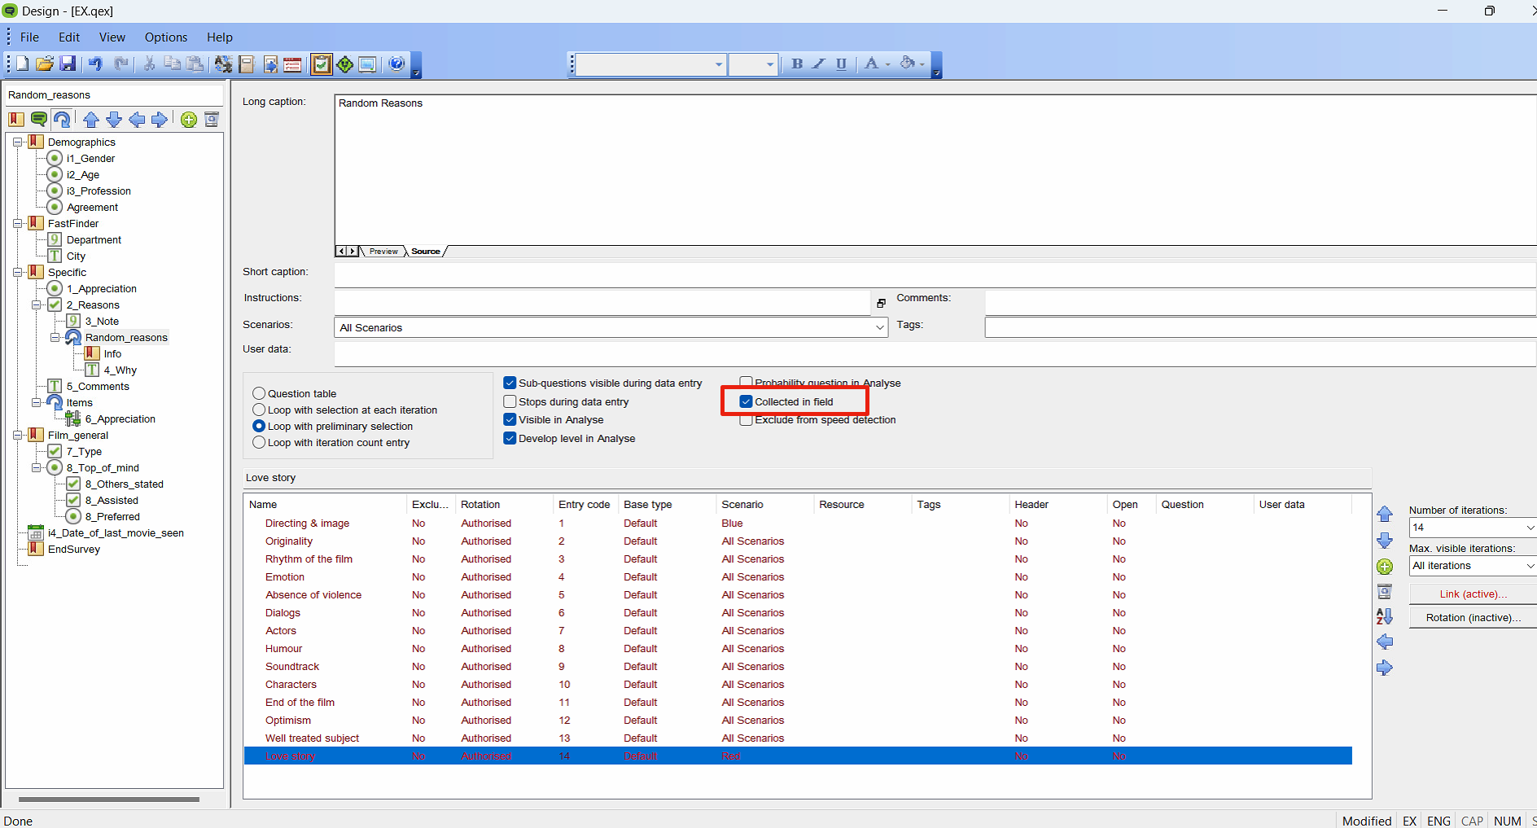Switch to the Preview tab
This screenshot has height=828, width=1537.
[383, 252]
